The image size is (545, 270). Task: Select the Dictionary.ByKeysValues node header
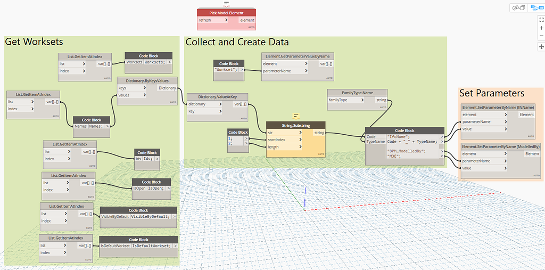[x=147, y=80]
